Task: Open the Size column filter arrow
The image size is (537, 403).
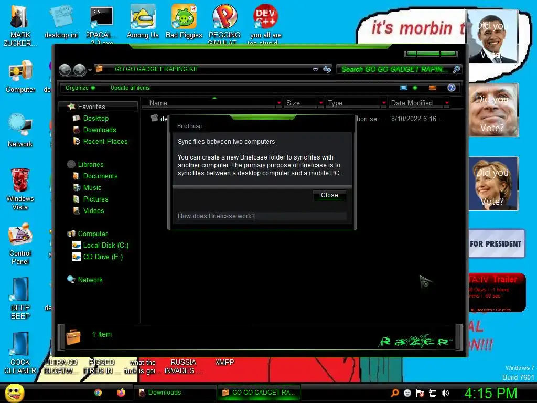Action: click(x=321, y=103)
